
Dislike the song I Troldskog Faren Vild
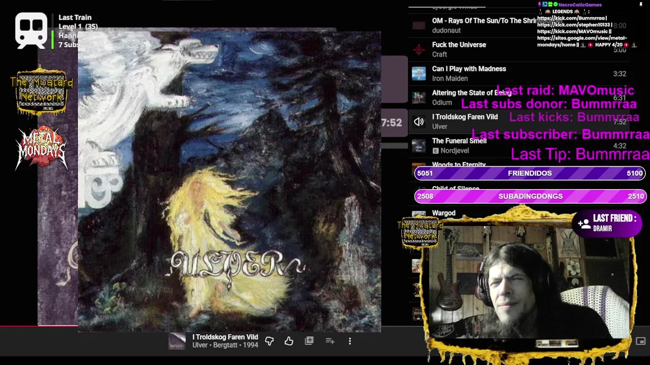(x=270, y=341)
